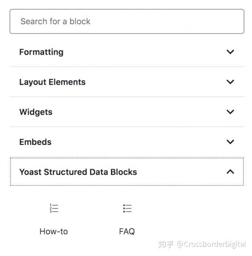
Task: Click the Zhihu logo characters in watermark
Action: (166, 245)
